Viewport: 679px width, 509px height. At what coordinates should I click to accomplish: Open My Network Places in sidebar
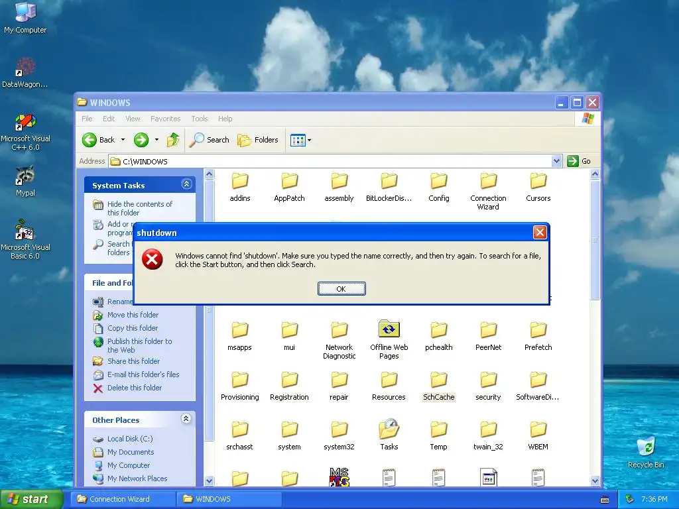coord(131,479)
